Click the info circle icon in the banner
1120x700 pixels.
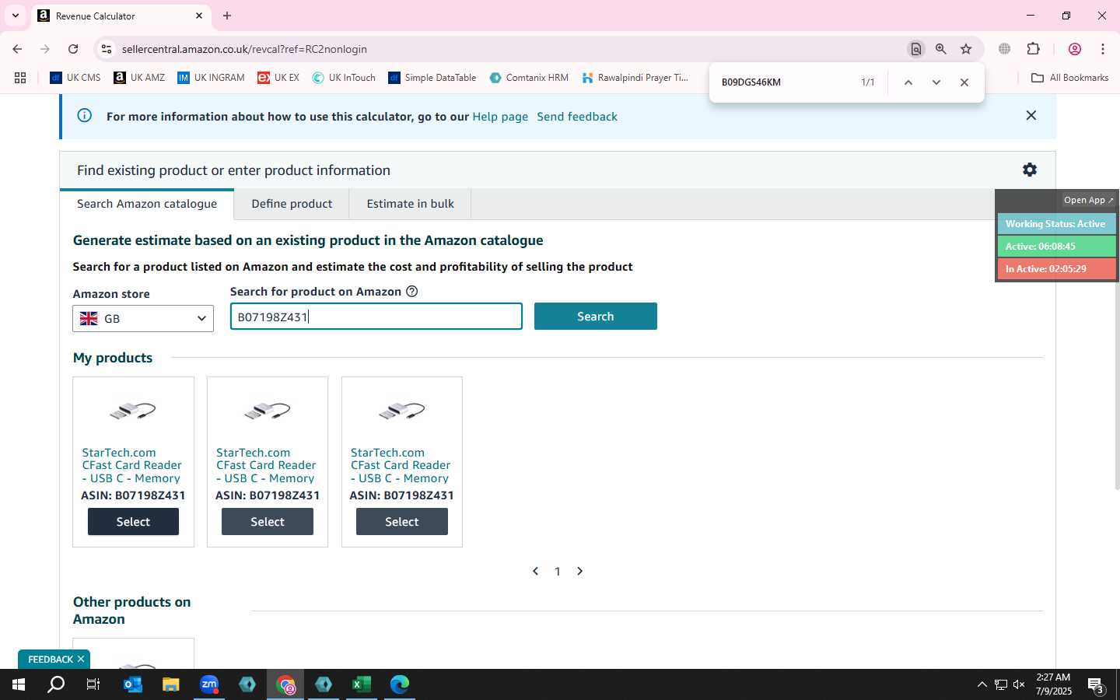85,115
